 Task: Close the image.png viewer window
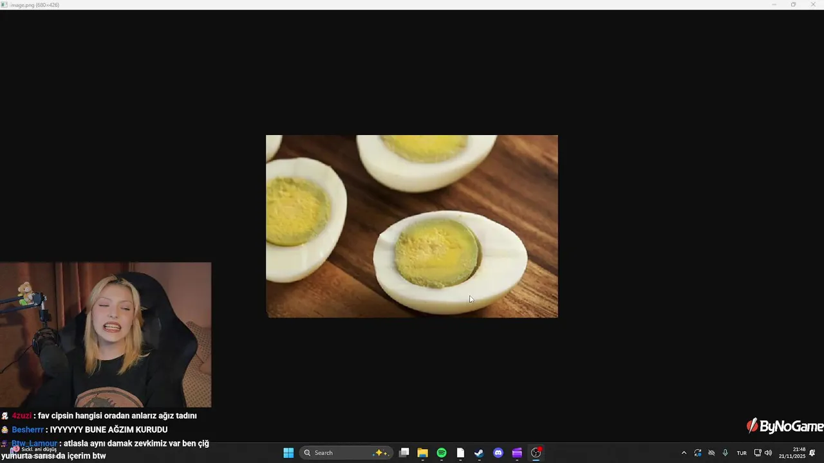pos(813,5)
